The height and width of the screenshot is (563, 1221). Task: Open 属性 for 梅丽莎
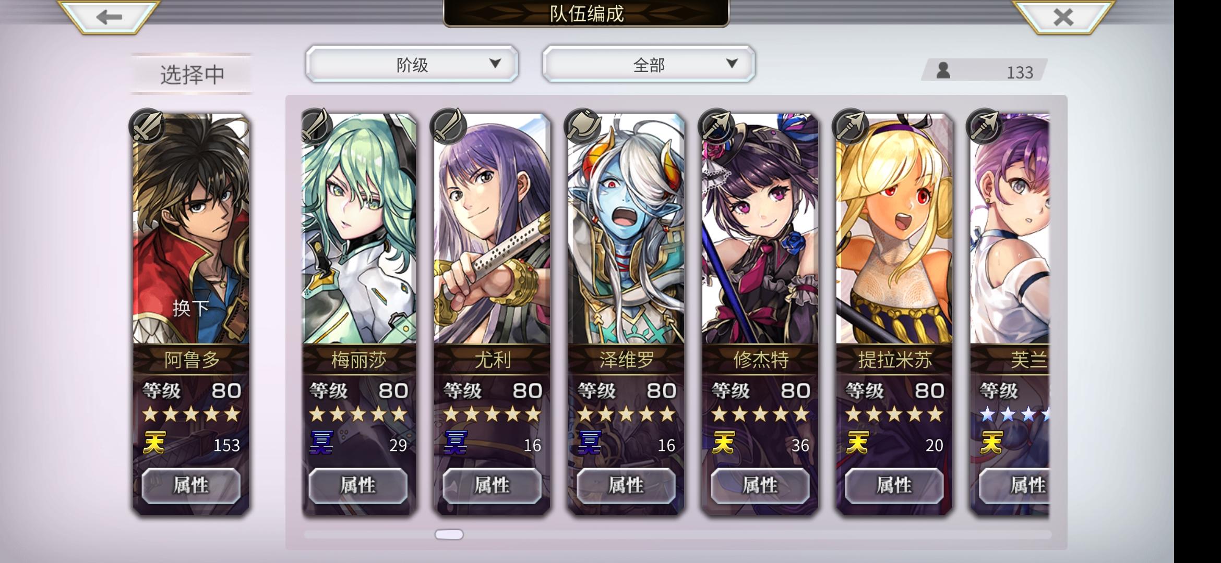click(358, 485)
